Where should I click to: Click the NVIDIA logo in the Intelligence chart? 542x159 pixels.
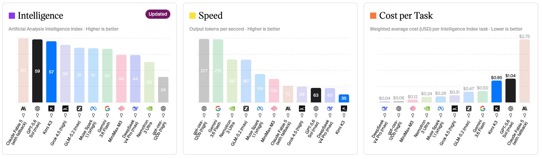point(149,108)
